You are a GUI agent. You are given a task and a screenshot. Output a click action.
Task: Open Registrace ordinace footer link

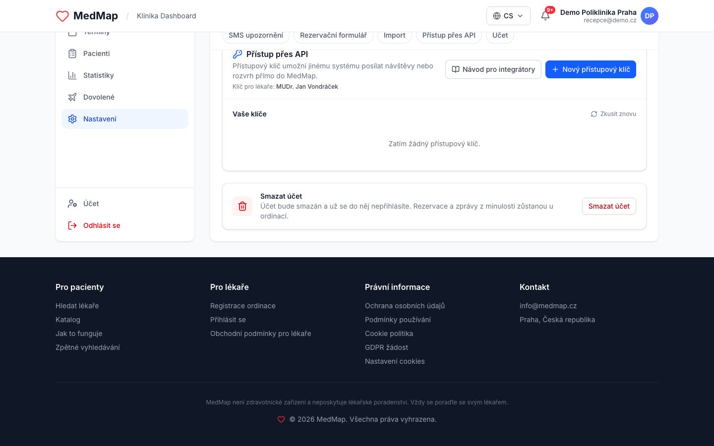243,306
